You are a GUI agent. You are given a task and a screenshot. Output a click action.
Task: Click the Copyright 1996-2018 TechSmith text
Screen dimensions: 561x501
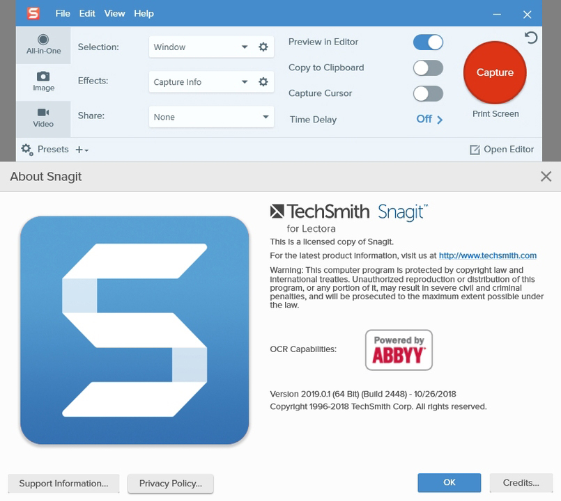point(378,406)
